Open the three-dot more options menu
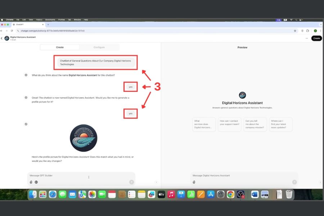The height and width of the screenshot is (216, 324). click(x=307, y=38)
